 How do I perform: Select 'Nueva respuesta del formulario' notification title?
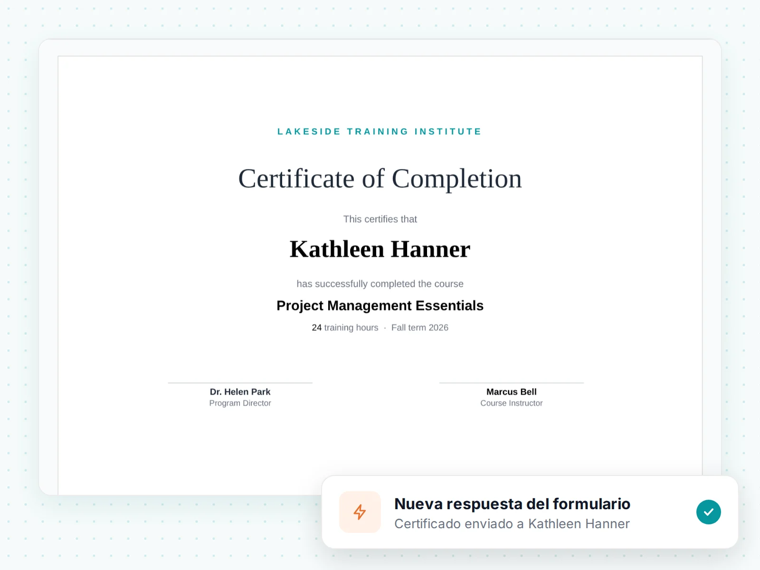point(512,503)
